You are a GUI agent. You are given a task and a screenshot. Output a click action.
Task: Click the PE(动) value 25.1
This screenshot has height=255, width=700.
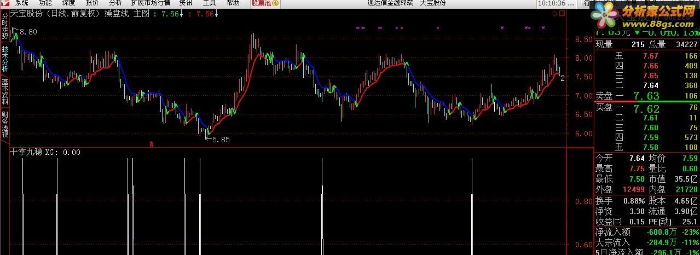coord(690,221)
